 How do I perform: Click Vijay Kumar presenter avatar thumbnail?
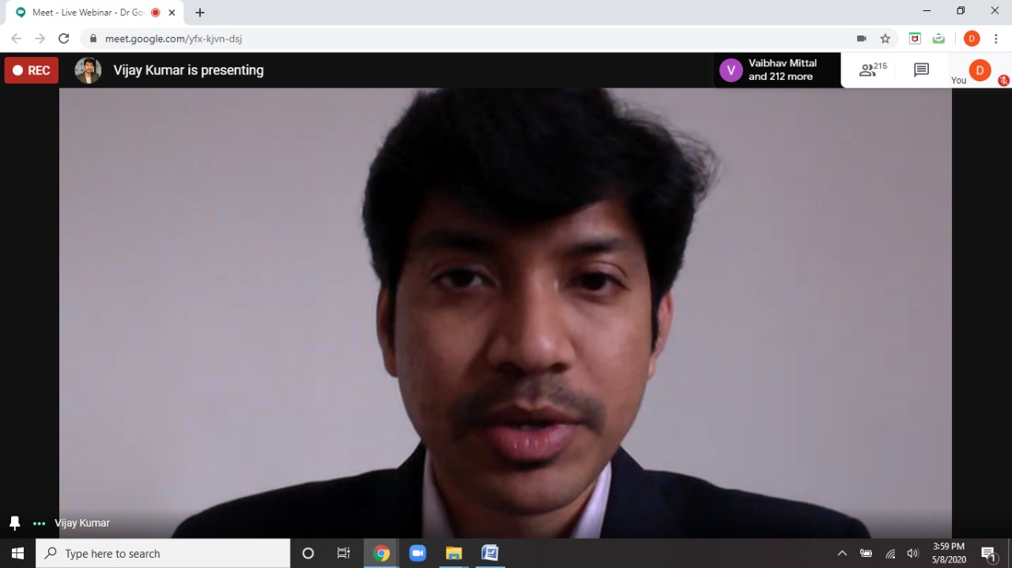(x=88, y=70)
